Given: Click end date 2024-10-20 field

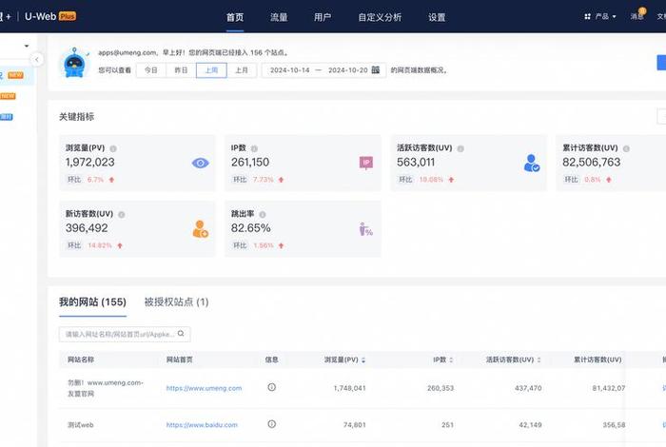Looking at the screenshot, I should (x=348, y=70).
